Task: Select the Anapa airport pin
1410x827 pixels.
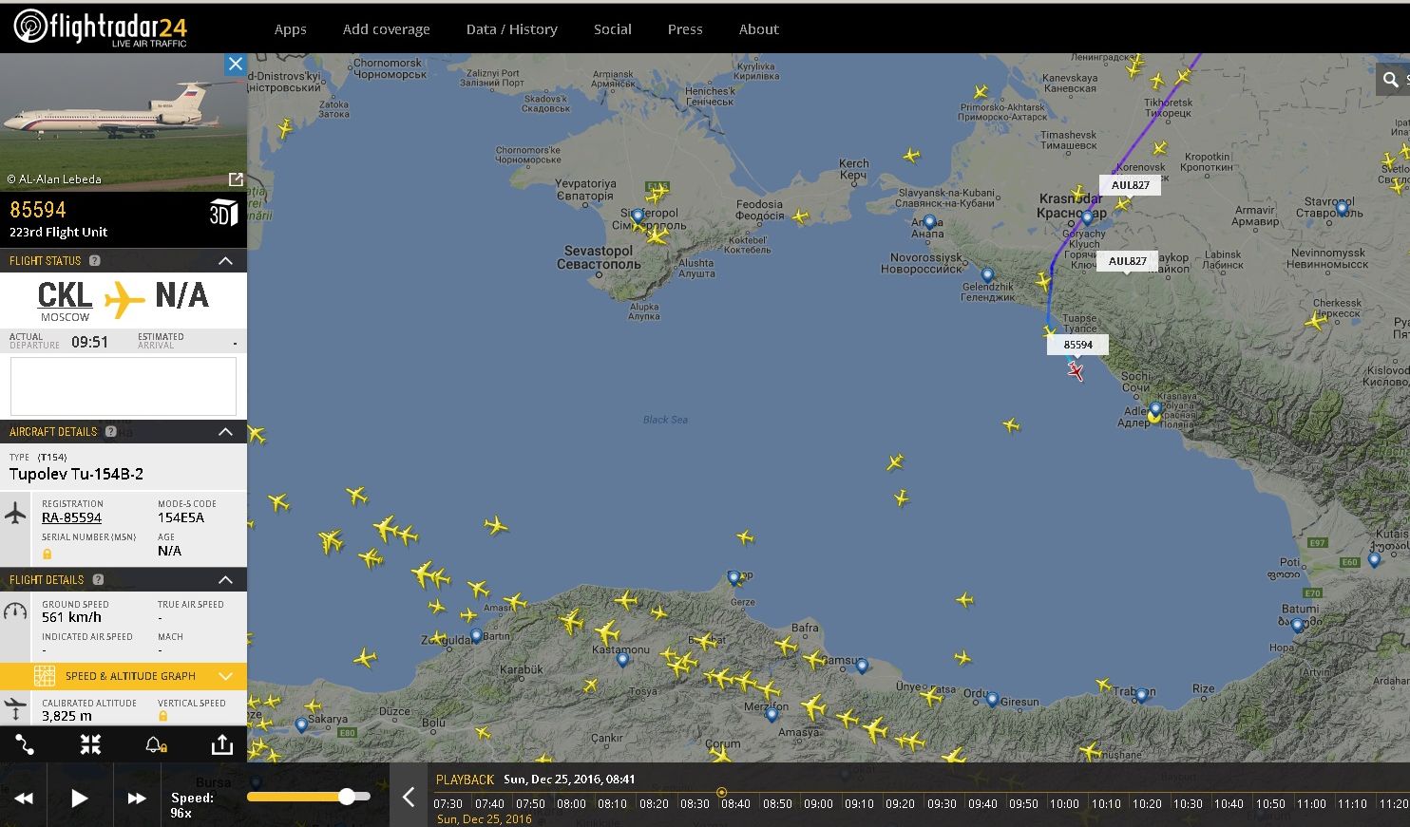Action: (929, 223)
